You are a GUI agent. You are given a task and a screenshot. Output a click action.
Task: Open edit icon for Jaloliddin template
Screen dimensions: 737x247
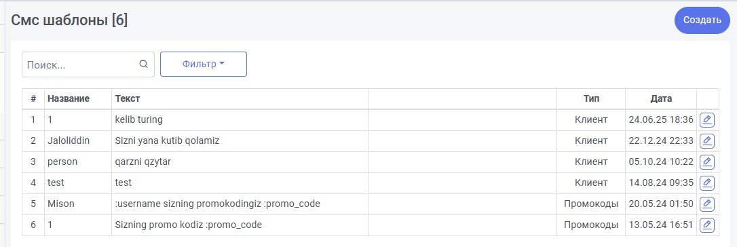pyautogui.click(x=707, y=141)
